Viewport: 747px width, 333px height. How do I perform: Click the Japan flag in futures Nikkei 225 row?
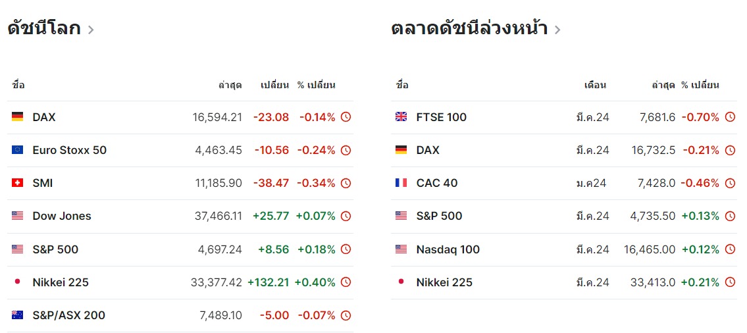[x=401, y=282]
